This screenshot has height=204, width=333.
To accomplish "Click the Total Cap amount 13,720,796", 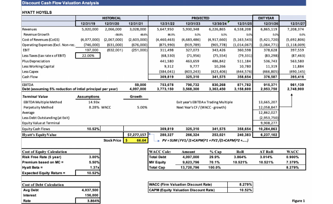I will [x=190, y=167].
